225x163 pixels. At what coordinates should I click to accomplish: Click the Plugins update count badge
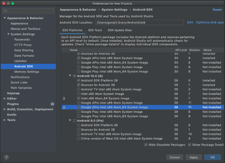point(52,104)
